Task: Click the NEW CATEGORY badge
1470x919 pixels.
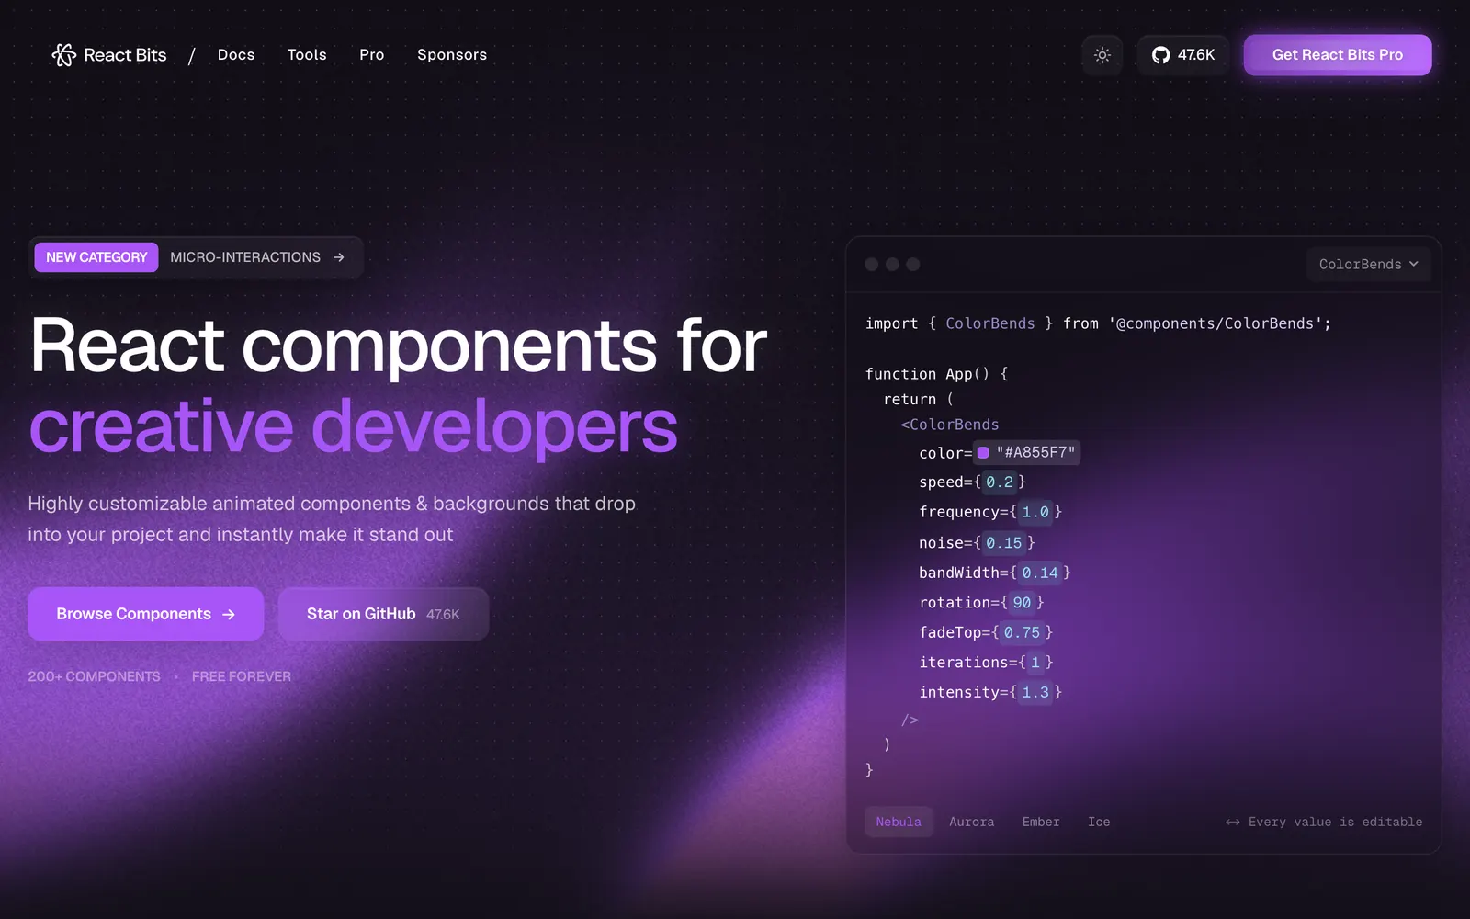Action: coord(96,257)
